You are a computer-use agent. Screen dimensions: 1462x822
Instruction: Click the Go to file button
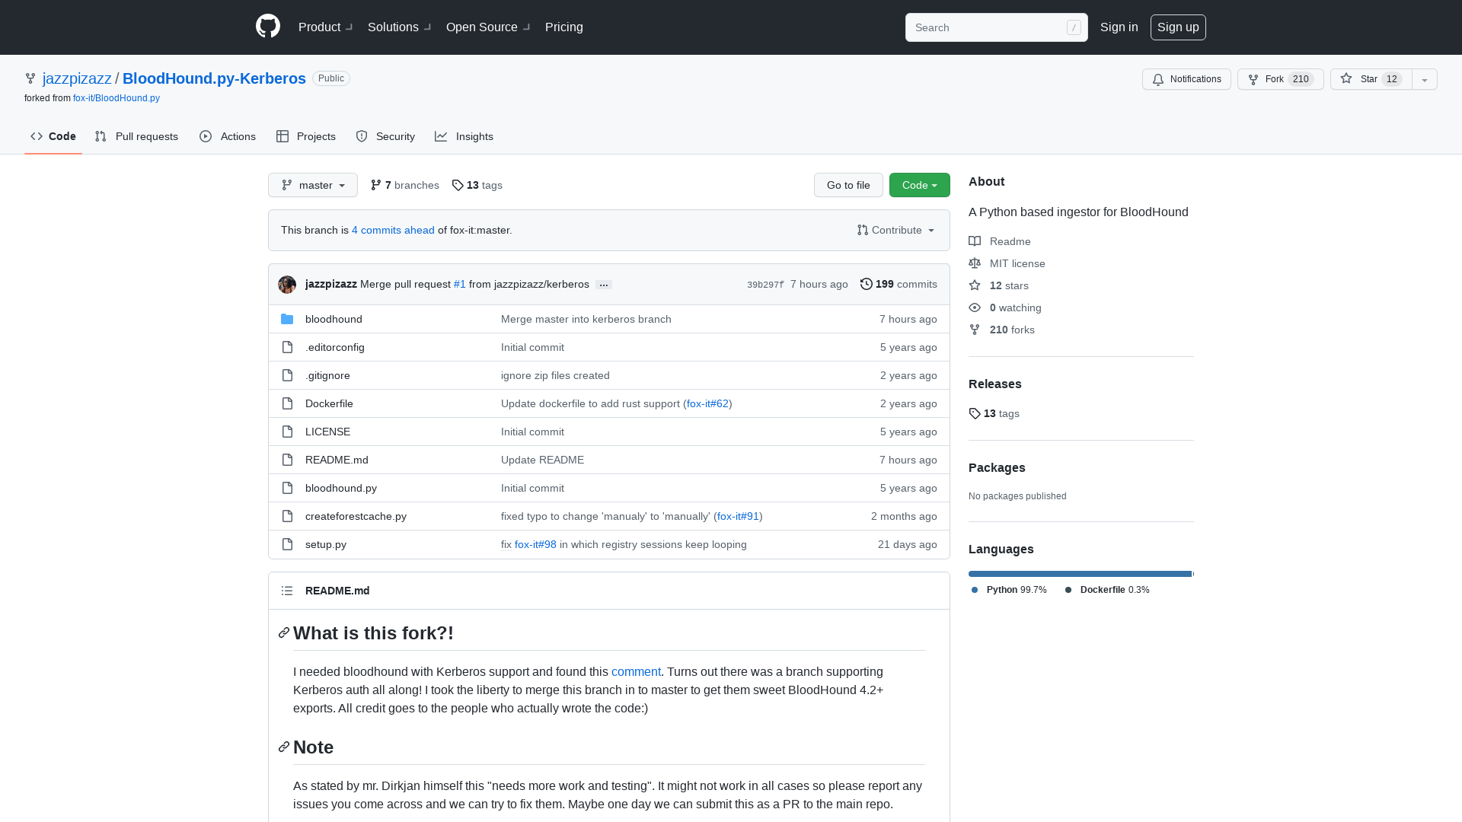(848, 185)
